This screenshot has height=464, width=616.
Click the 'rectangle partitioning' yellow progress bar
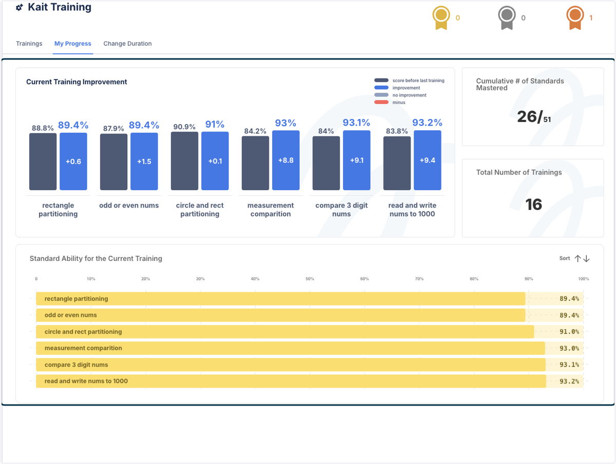coord(281,299)
